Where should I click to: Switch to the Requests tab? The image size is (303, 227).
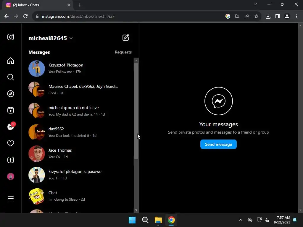(x=123, y=52)
